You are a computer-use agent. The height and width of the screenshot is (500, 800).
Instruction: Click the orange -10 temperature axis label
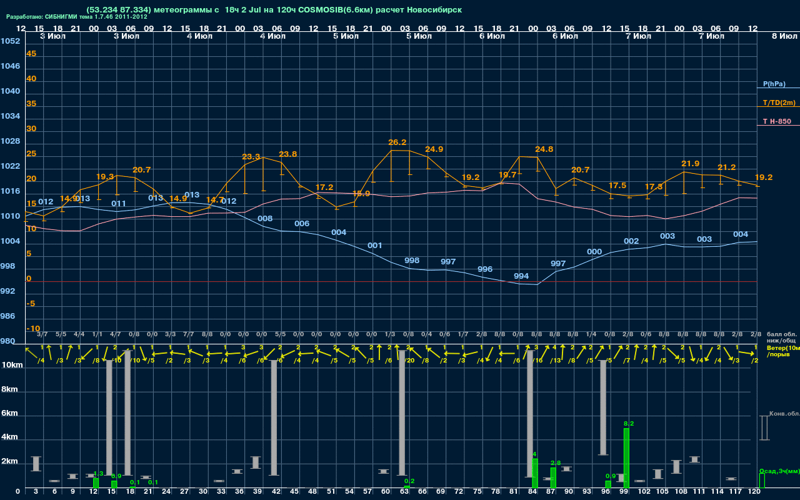click(34, 329)
